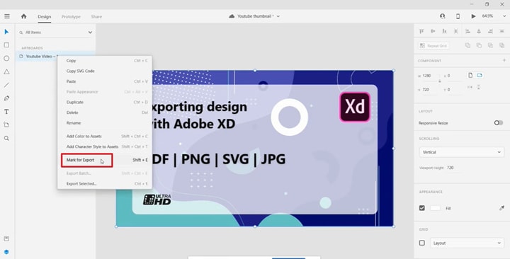Set artboard orientation to landscape
This screenshot has height=259, width=510.
479,76
